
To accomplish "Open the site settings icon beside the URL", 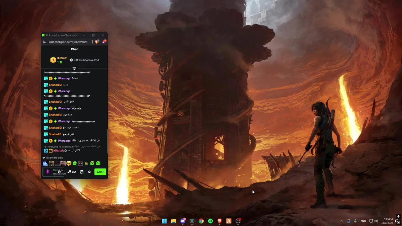I will 44,42.
